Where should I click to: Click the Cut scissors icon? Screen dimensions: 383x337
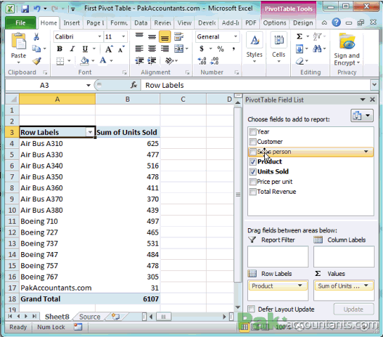36,37
